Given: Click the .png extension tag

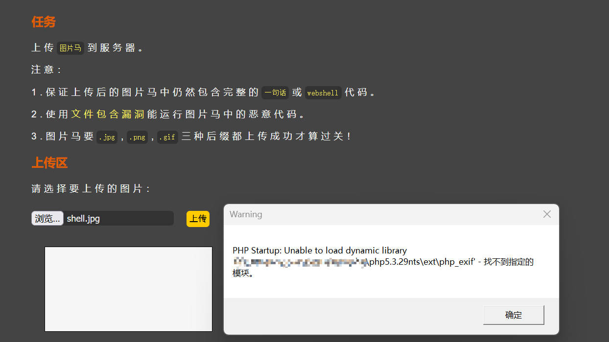Looking at the screenshot, I should (137, 137).
